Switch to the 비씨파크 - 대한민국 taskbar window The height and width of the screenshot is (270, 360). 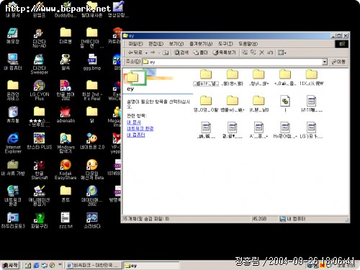tap(94, 265)
